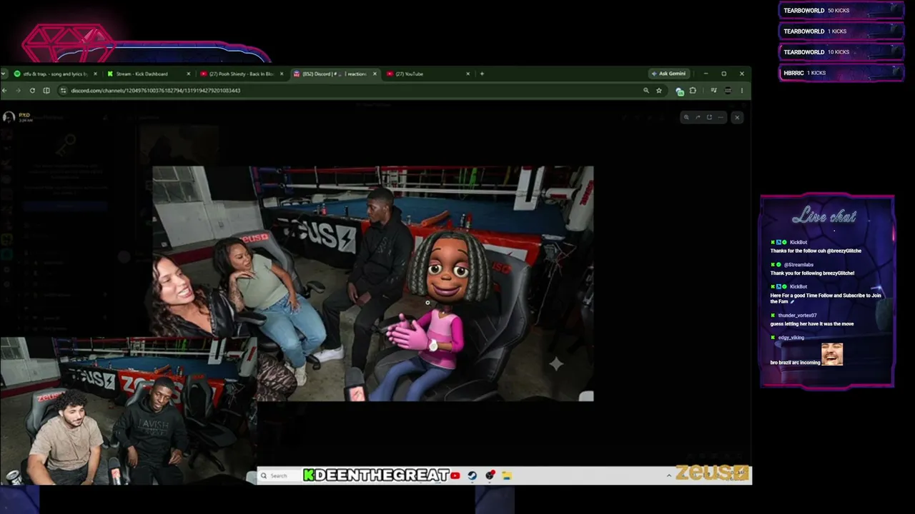
Task: Open Steam from the taskbar
Action: (x=473, y=475)
